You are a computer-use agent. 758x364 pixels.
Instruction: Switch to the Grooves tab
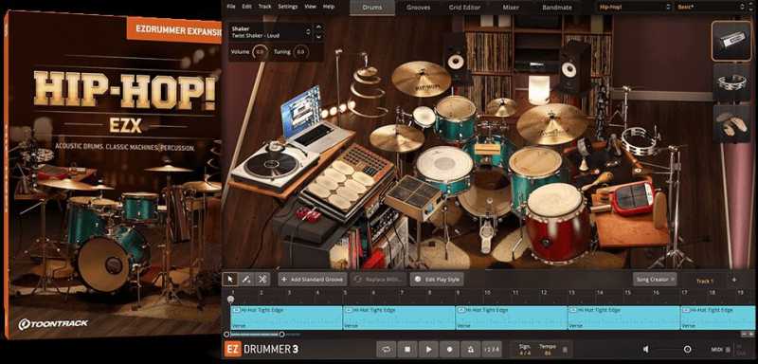tap(419, 8)
